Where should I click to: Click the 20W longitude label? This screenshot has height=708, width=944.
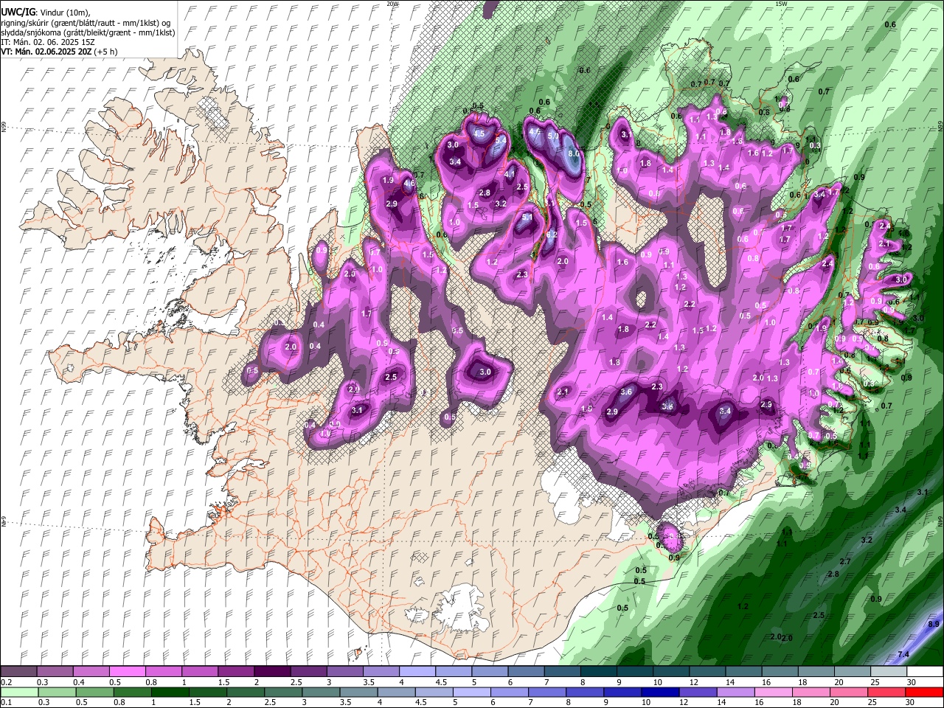point(392,4)
